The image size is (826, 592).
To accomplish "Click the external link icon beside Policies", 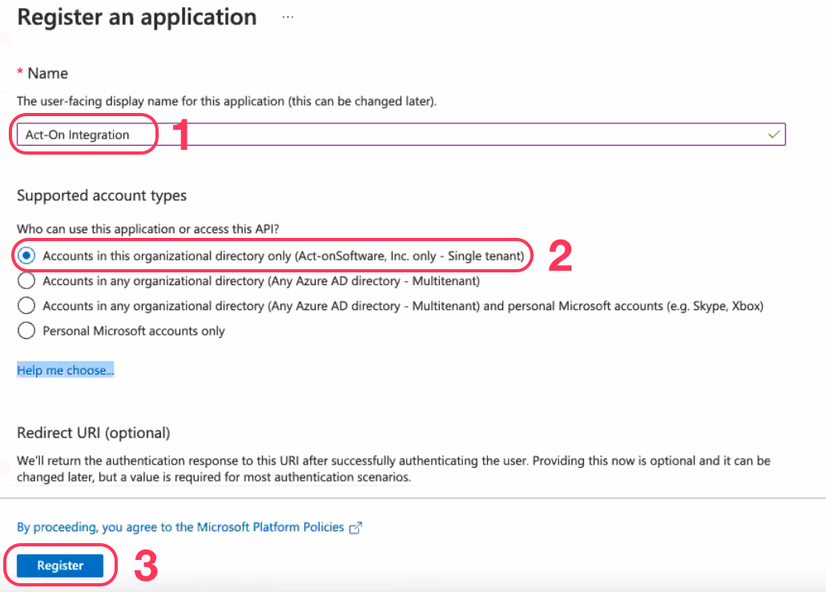I will coord(356,528).
